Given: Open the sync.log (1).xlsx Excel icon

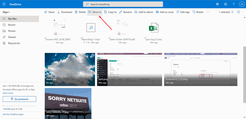Looking at the screenshot, I should (153, 28).
